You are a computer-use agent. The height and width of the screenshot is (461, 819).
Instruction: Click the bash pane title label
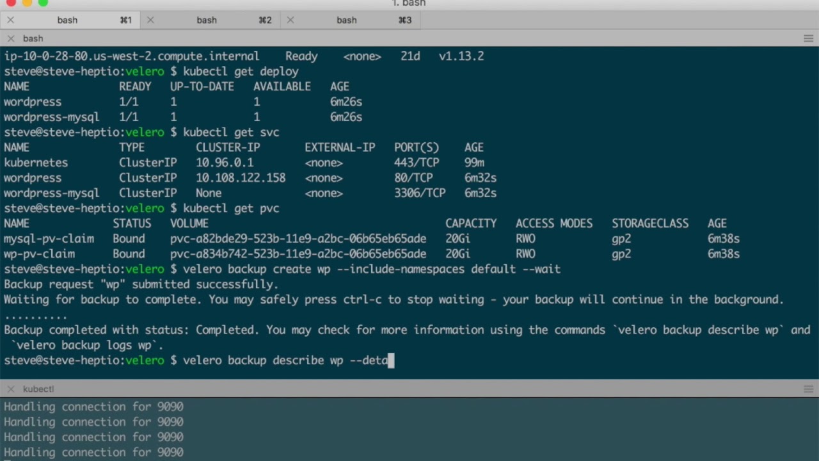(33, 38)
